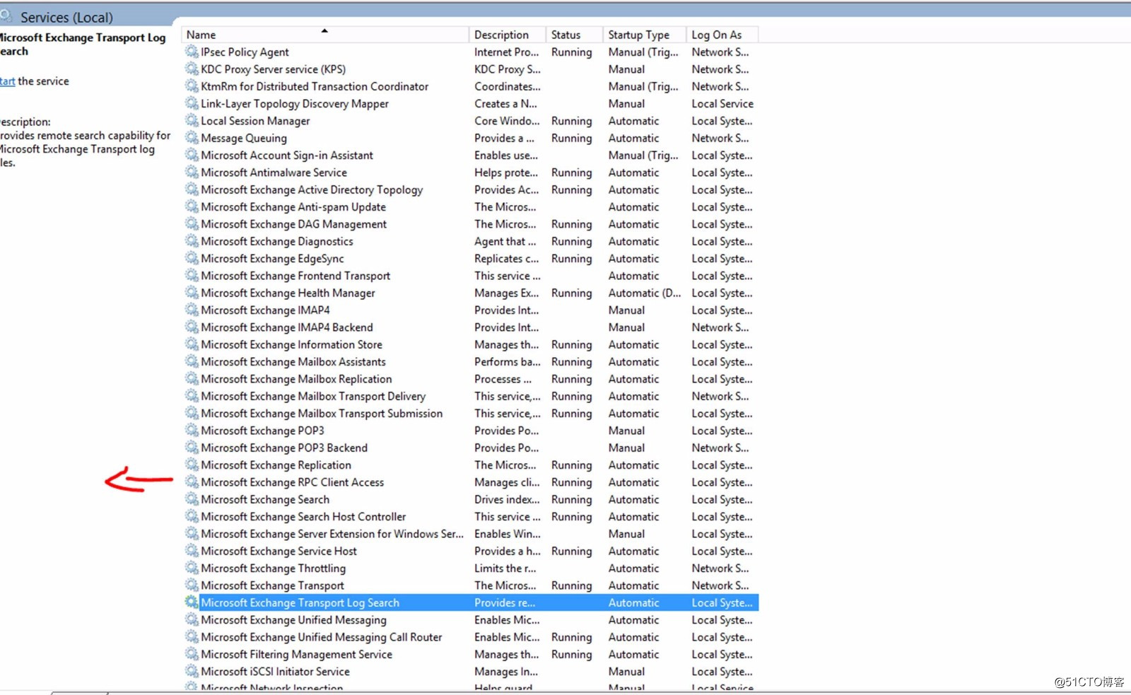Click Automatic (D... startup type of Health Manager
The width and height of the screenshot is (1131, 695).
point(645,293)
